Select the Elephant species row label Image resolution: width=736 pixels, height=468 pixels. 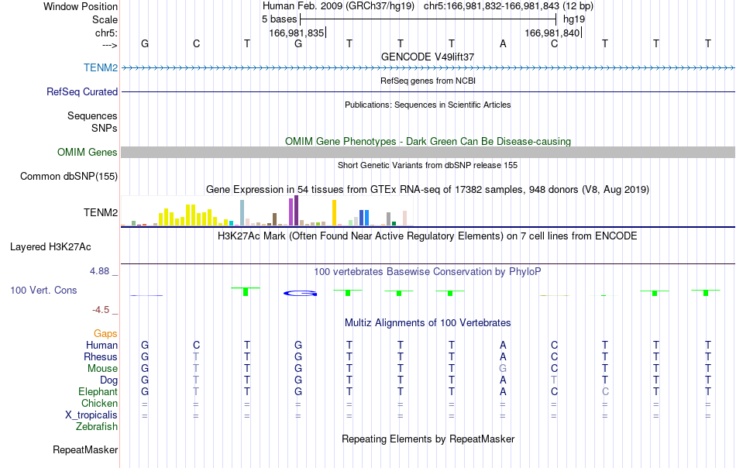pyautogui.click(x=98, y=391)
